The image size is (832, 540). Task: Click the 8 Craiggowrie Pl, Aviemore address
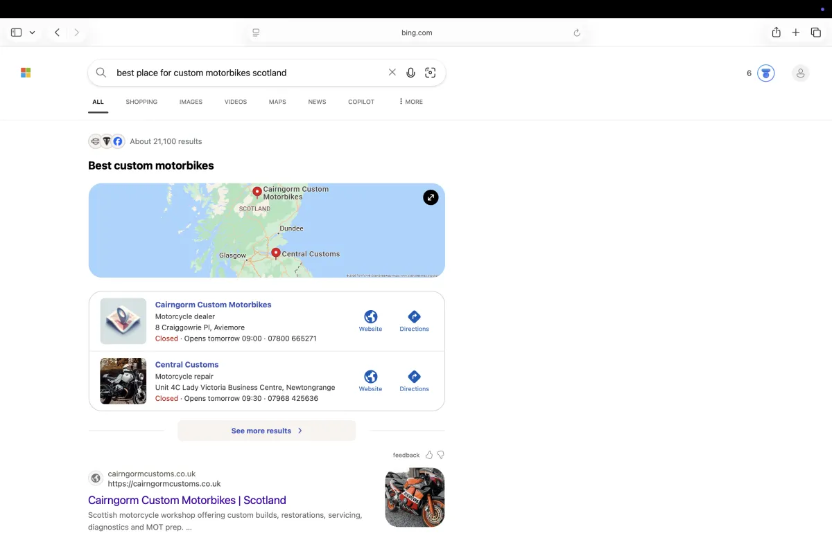(200, 327)
